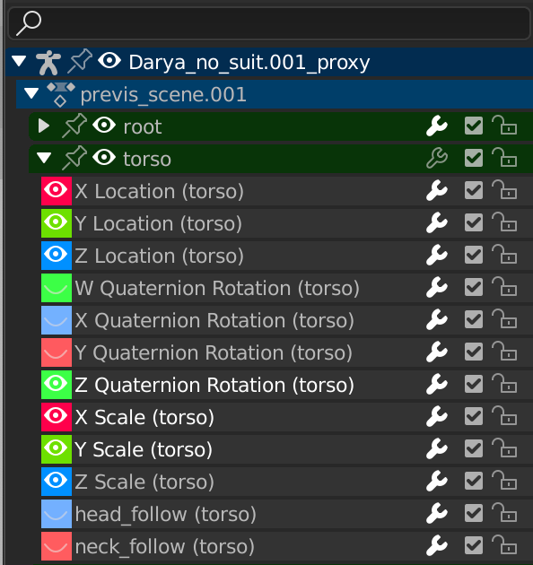Hide X Scale (torso) curve
533x565 pixels.
pos(57,417)
